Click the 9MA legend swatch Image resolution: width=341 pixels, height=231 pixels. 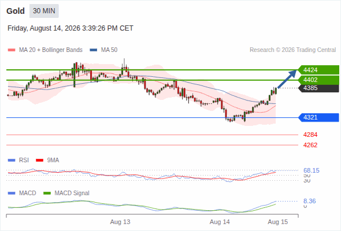tap(39, 161)
